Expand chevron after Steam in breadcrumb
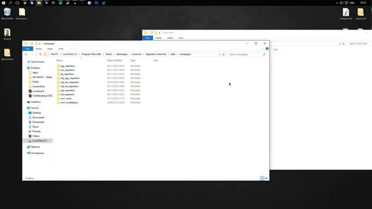 coord(114,54)
